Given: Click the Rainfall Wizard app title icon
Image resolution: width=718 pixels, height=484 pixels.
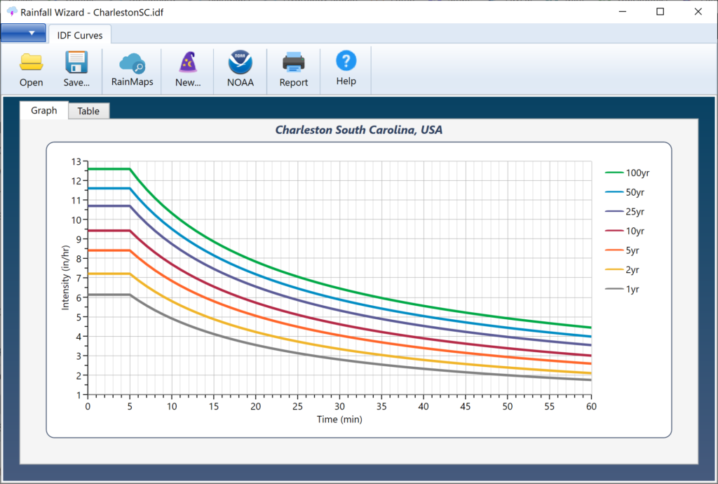Looking at the screenshot, I should (x=12, y=12).
